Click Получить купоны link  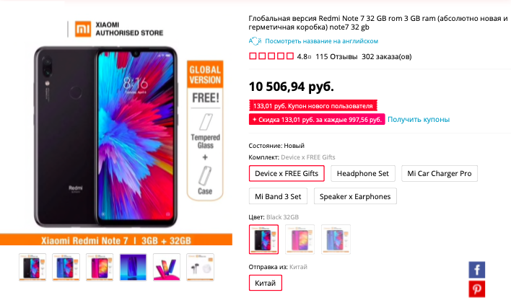(x=419, y=119)
